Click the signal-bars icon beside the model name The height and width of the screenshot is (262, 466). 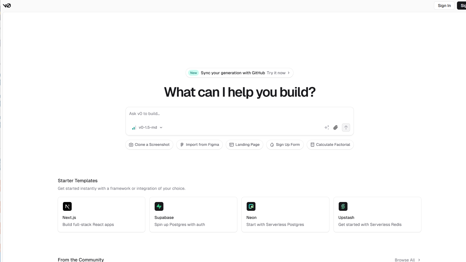point(133,128)
